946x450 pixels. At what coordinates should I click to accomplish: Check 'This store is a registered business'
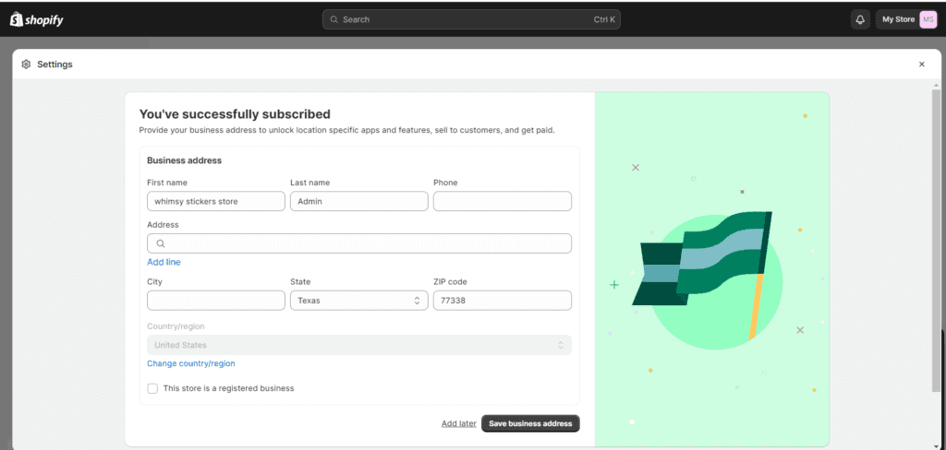click(152, 388)
